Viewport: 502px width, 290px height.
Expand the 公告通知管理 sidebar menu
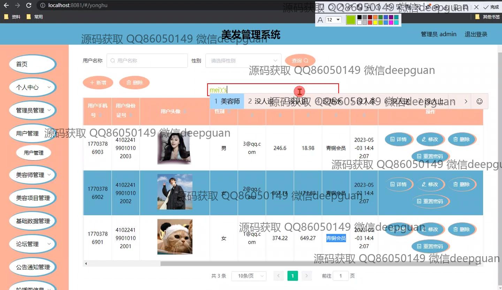(33, 267)
